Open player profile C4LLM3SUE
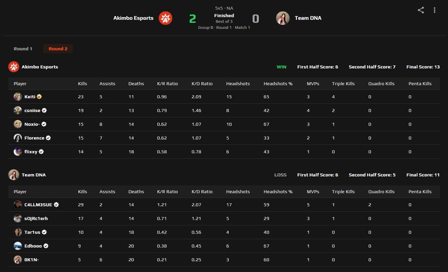The height and width of the screenshot is (272, 448). coord(38,205)
